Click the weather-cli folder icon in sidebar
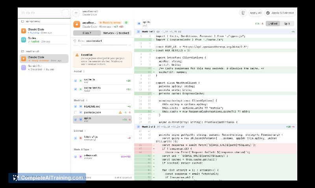This screenshot has height=188, width=315. (22, 51)
